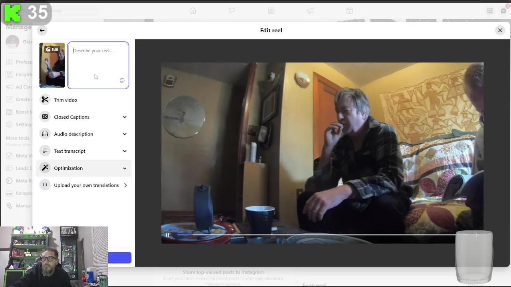Click the Audio description label
Viewport: 511px width, 287px height.
(x=73, y=134)
